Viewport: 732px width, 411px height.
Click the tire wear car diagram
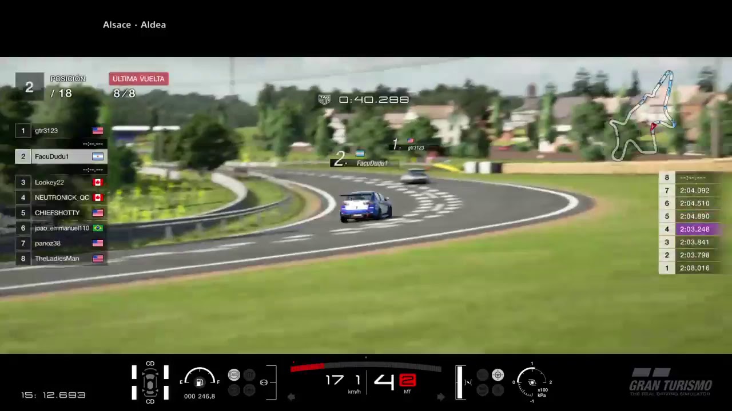[x=150, y=382]
